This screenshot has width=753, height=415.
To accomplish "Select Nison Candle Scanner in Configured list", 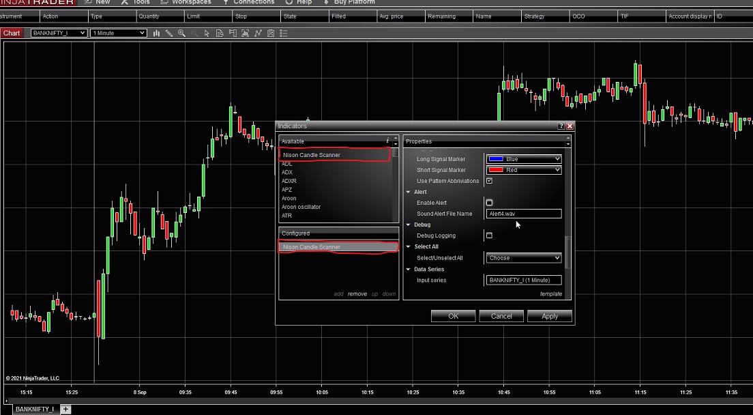I will click(338, 247).
